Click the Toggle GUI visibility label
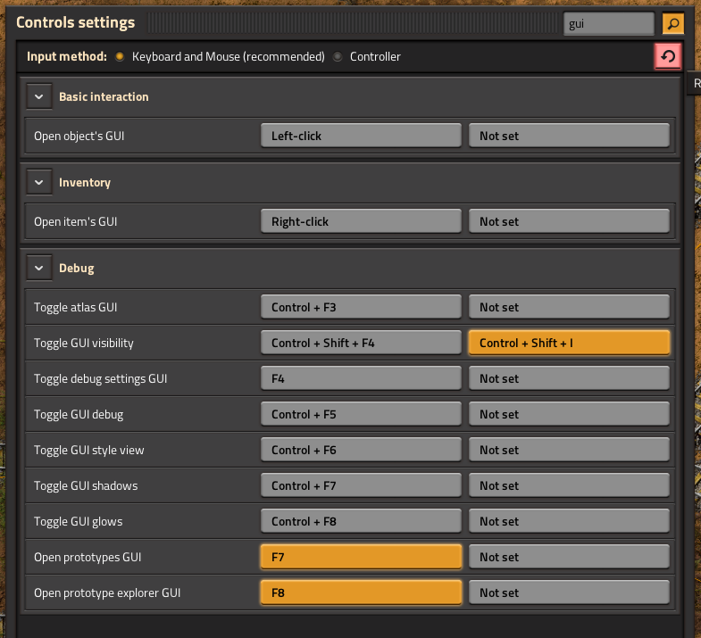 pyautogui.click(x=84, y=344)
